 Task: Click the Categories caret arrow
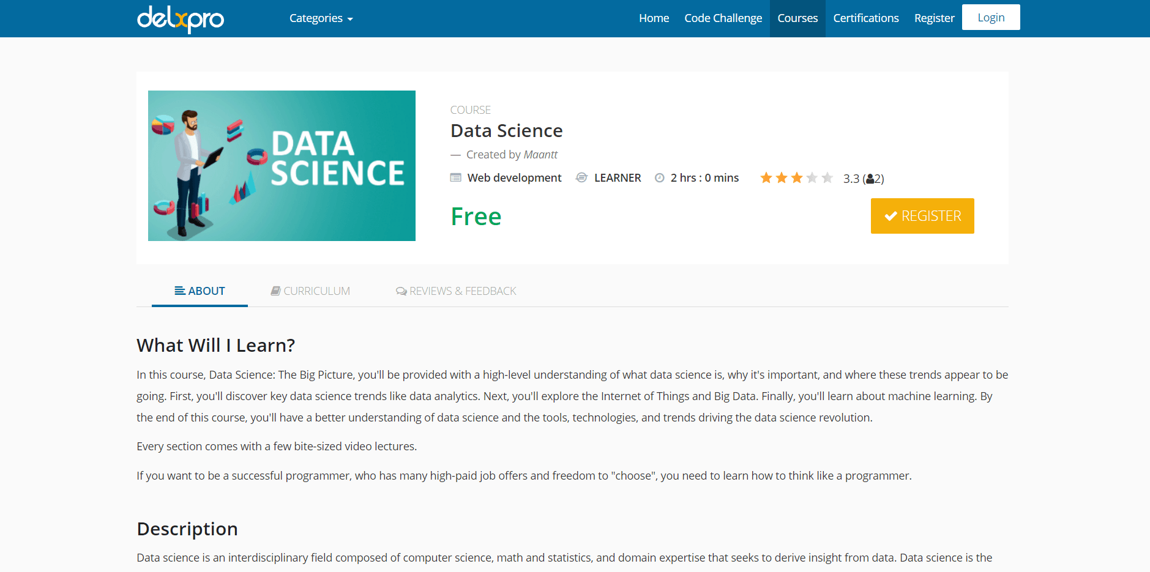(x=350, y=20)
